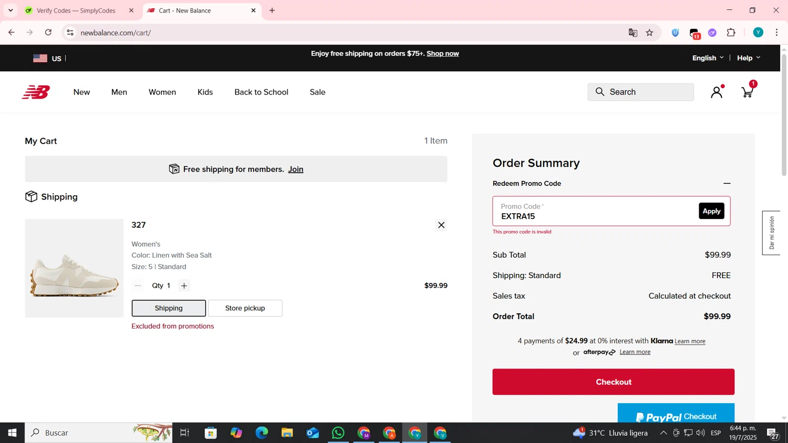Click the browser address bar URL
The image size is (788, 443).
pyautogui.click(x=116, y=33)
